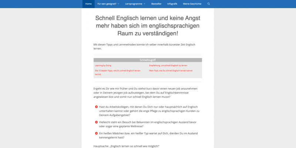Click the 'Schnellzugriff' gray header bar
The image size is (296, 148).
click(x=148, y=60)
